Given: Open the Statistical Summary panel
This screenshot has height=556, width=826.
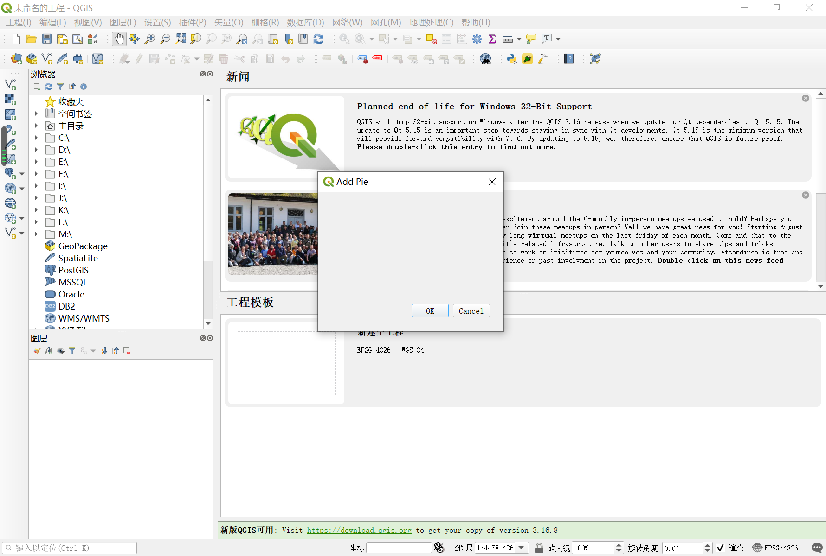Looking at the screenshot, I should pos(492,39).
